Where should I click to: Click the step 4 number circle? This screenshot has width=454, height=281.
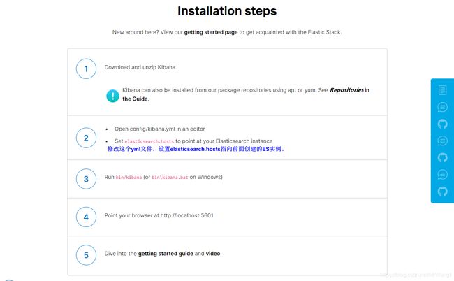tap(86, 217)
